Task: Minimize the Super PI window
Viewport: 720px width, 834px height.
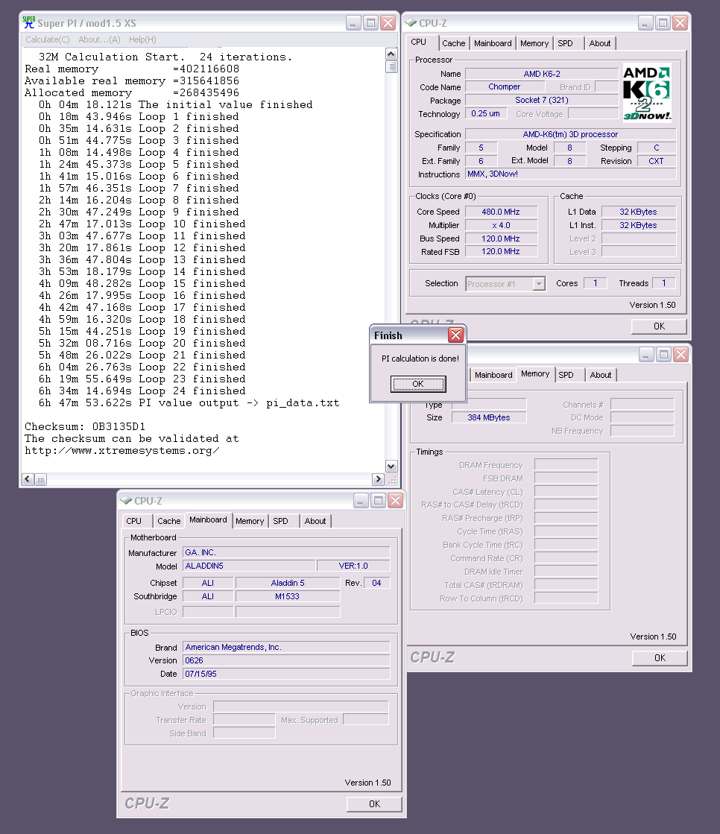Action: click(x=353, y=23)
